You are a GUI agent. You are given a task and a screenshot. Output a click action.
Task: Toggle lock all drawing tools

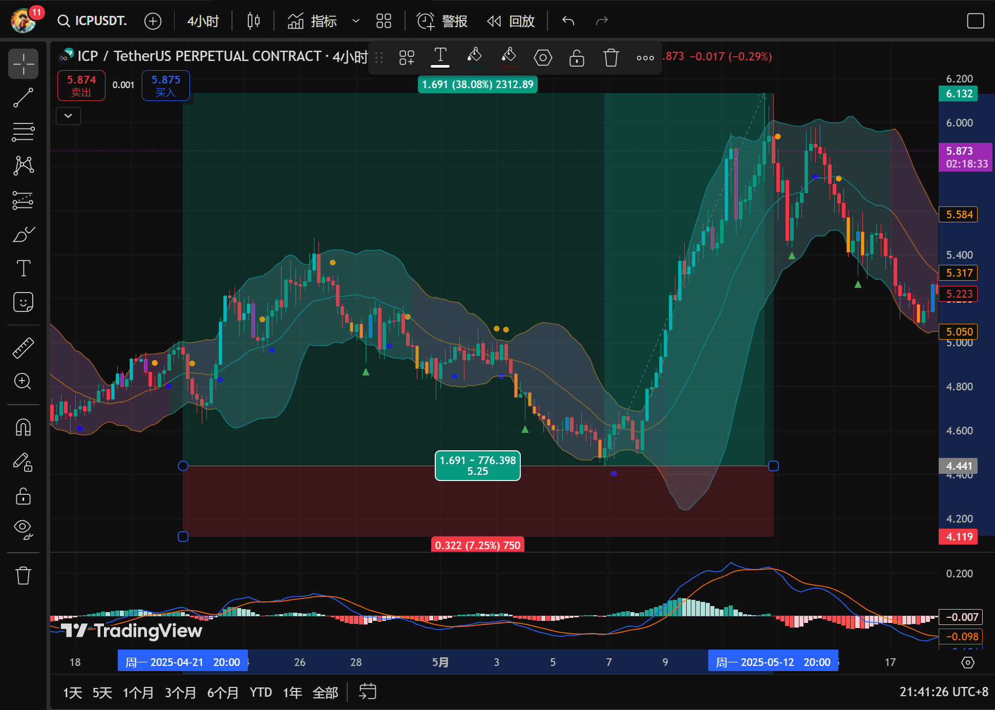[x=23, y=496]
